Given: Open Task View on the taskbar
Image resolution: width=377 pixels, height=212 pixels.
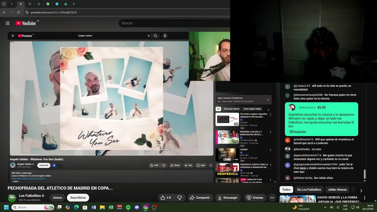Looking at the screenshot, I should (59, 207).
